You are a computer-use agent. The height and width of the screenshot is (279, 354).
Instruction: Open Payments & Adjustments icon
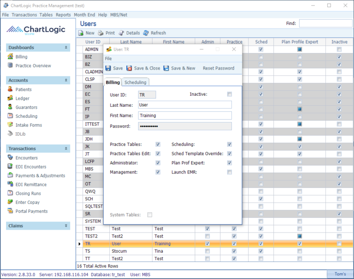[x=10, y=175]
